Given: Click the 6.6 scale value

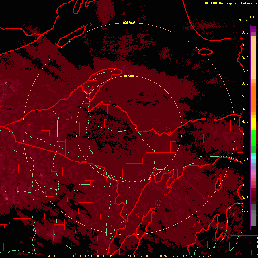Looking at the screenshot, I should pyautogui.click(x=245, y=83).
